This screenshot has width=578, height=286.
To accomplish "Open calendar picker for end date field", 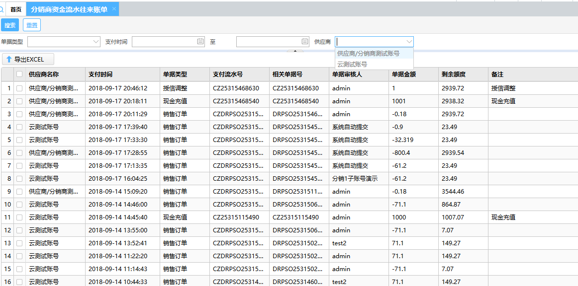I will coord(305,42).
